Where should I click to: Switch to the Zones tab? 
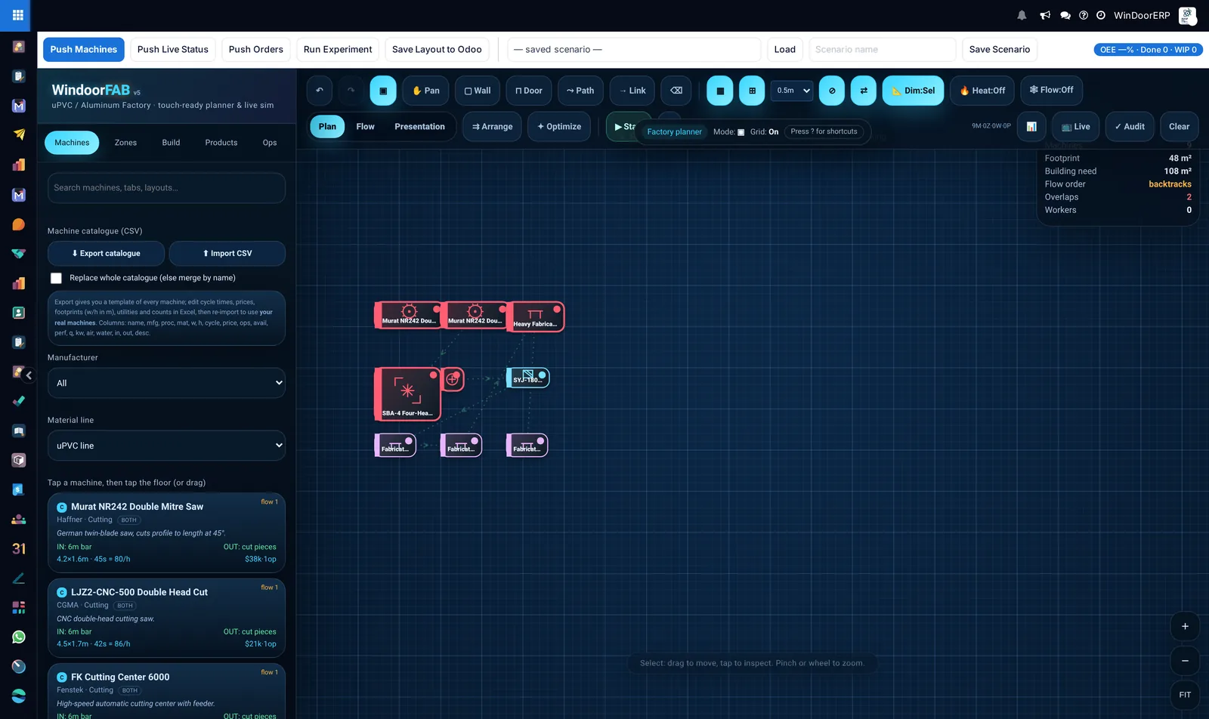coord(125,143)
